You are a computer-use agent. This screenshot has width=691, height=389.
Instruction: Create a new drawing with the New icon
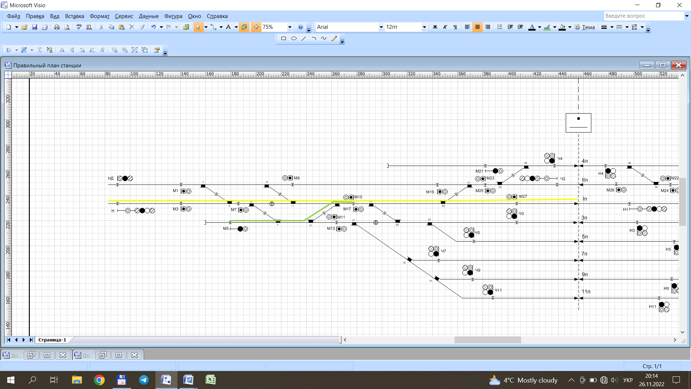(x=9, y=27)
